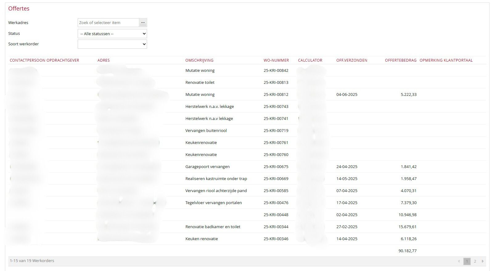Viewport: 492px width, 271px height.
Task: Click 'Realiseren kastruimte onder trap' description
Action: (x=216, y=179)
